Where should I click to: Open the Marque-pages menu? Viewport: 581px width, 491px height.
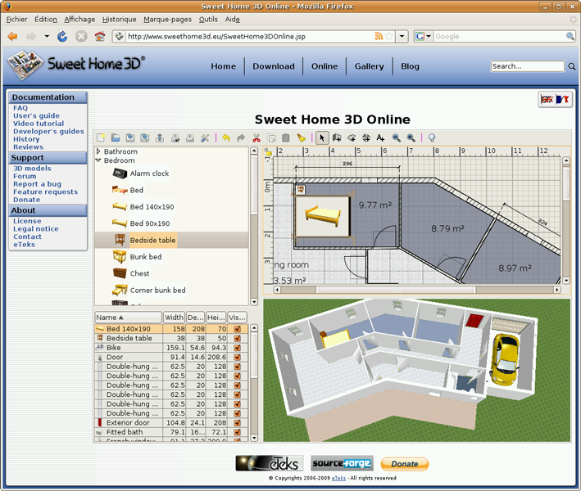(167, 20)
